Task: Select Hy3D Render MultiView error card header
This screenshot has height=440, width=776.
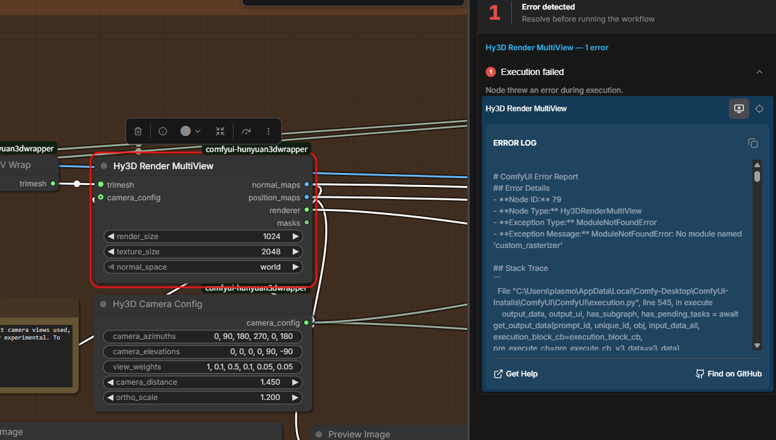Action: point(526,109)
